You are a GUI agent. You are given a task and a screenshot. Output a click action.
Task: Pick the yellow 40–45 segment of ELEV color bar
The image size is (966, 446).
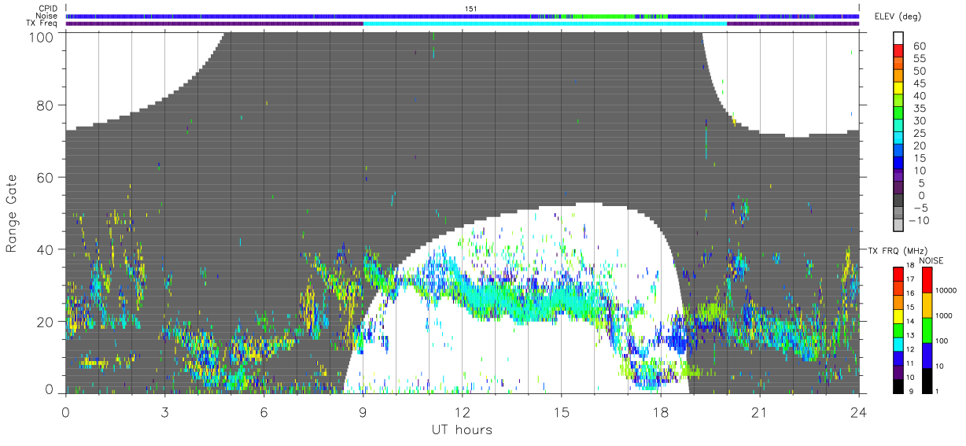899,90
